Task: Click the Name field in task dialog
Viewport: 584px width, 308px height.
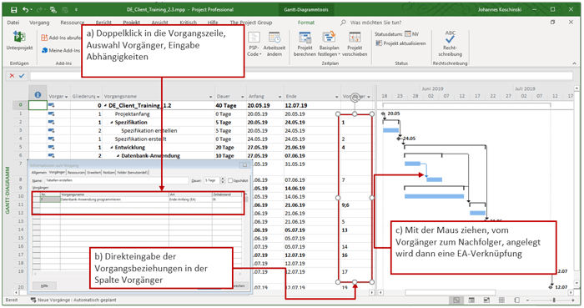Action: [x=117, y=180]
